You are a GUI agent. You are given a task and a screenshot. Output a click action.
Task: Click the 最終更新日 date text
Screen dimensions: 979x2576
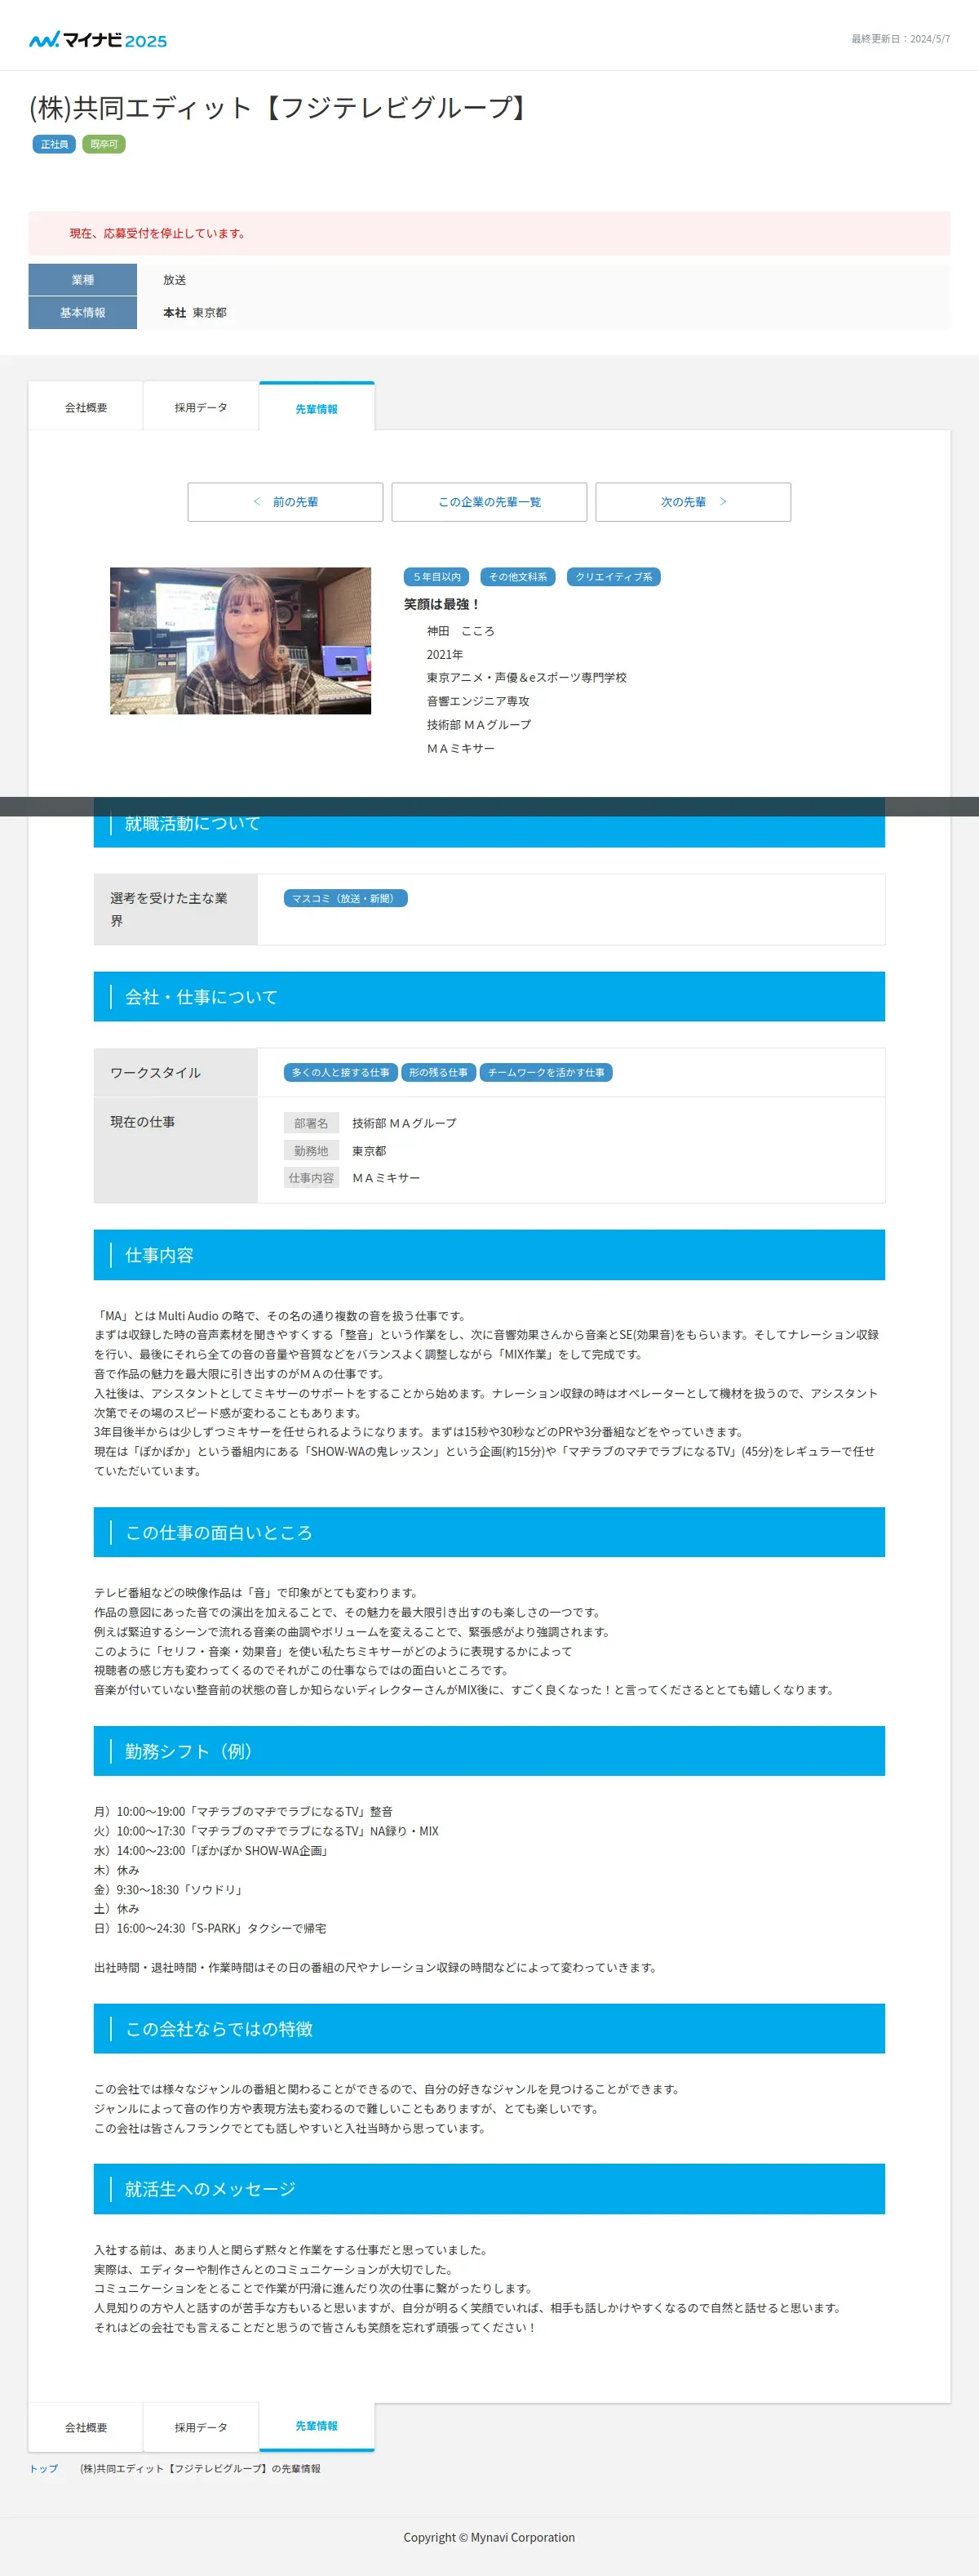pyautogui.click(x=900, y=39)
